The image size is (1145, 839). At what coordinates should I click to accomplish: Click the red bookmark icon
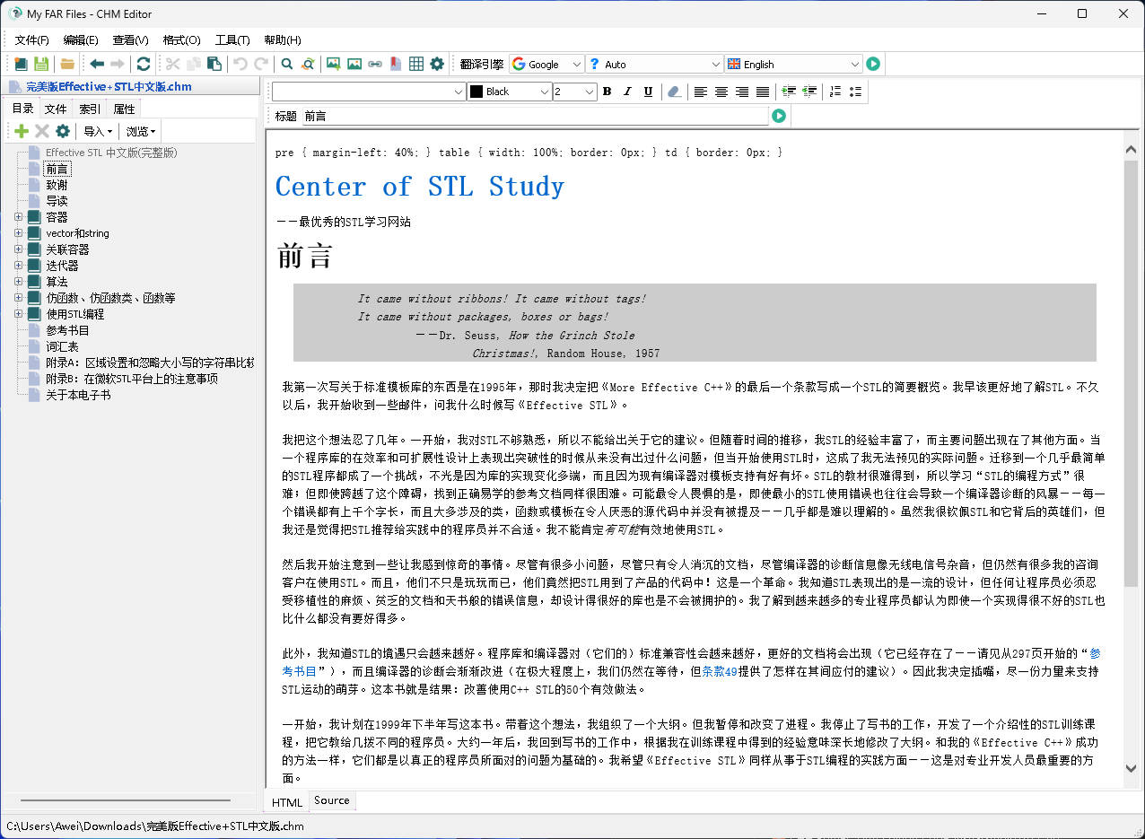point(396,64)
